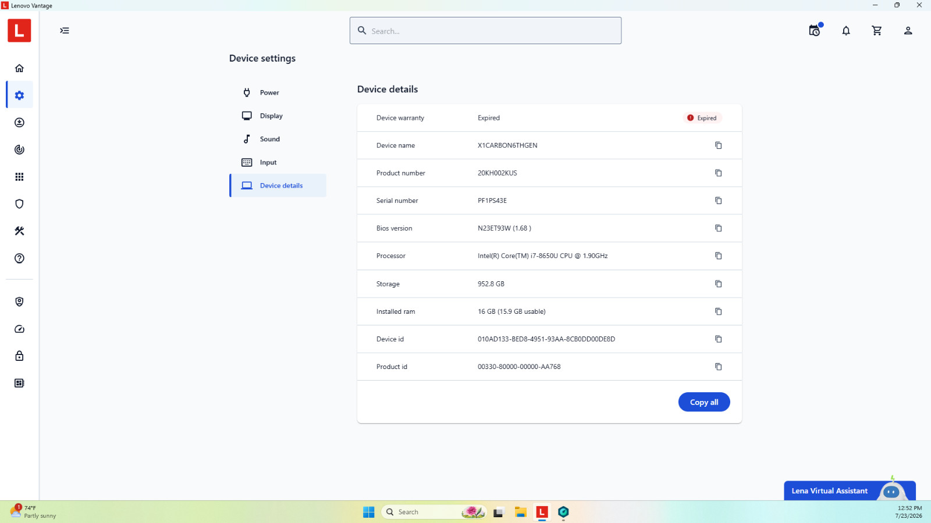Viewport: 931px width, 523px height.
Task: Click the serial number PF1PS43E
Action: (x=492, y=200)
